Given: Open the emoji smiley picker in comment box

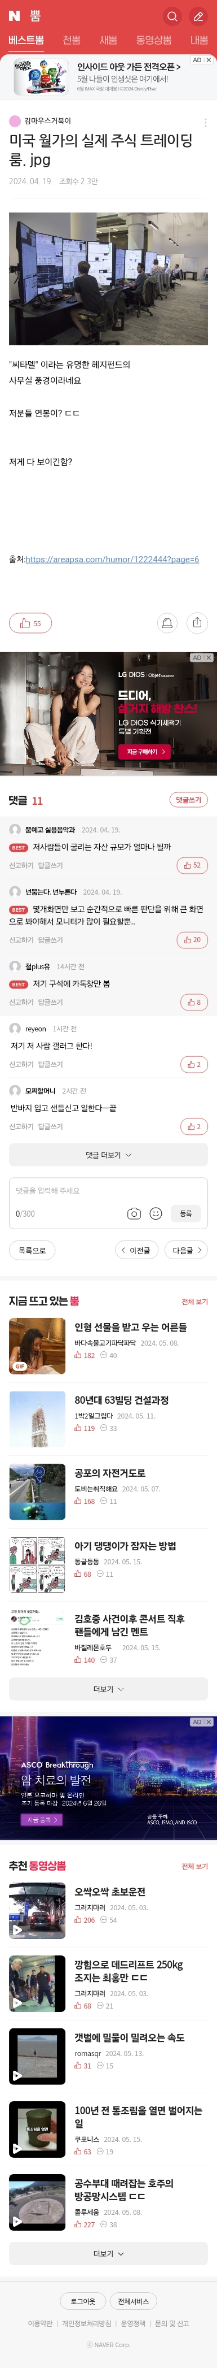Looking at the screenshot, I should (156, 1213).
